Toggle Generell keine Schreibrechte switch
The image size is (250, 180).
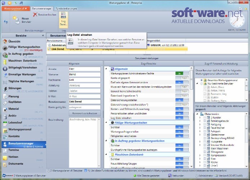coord(182,91)
